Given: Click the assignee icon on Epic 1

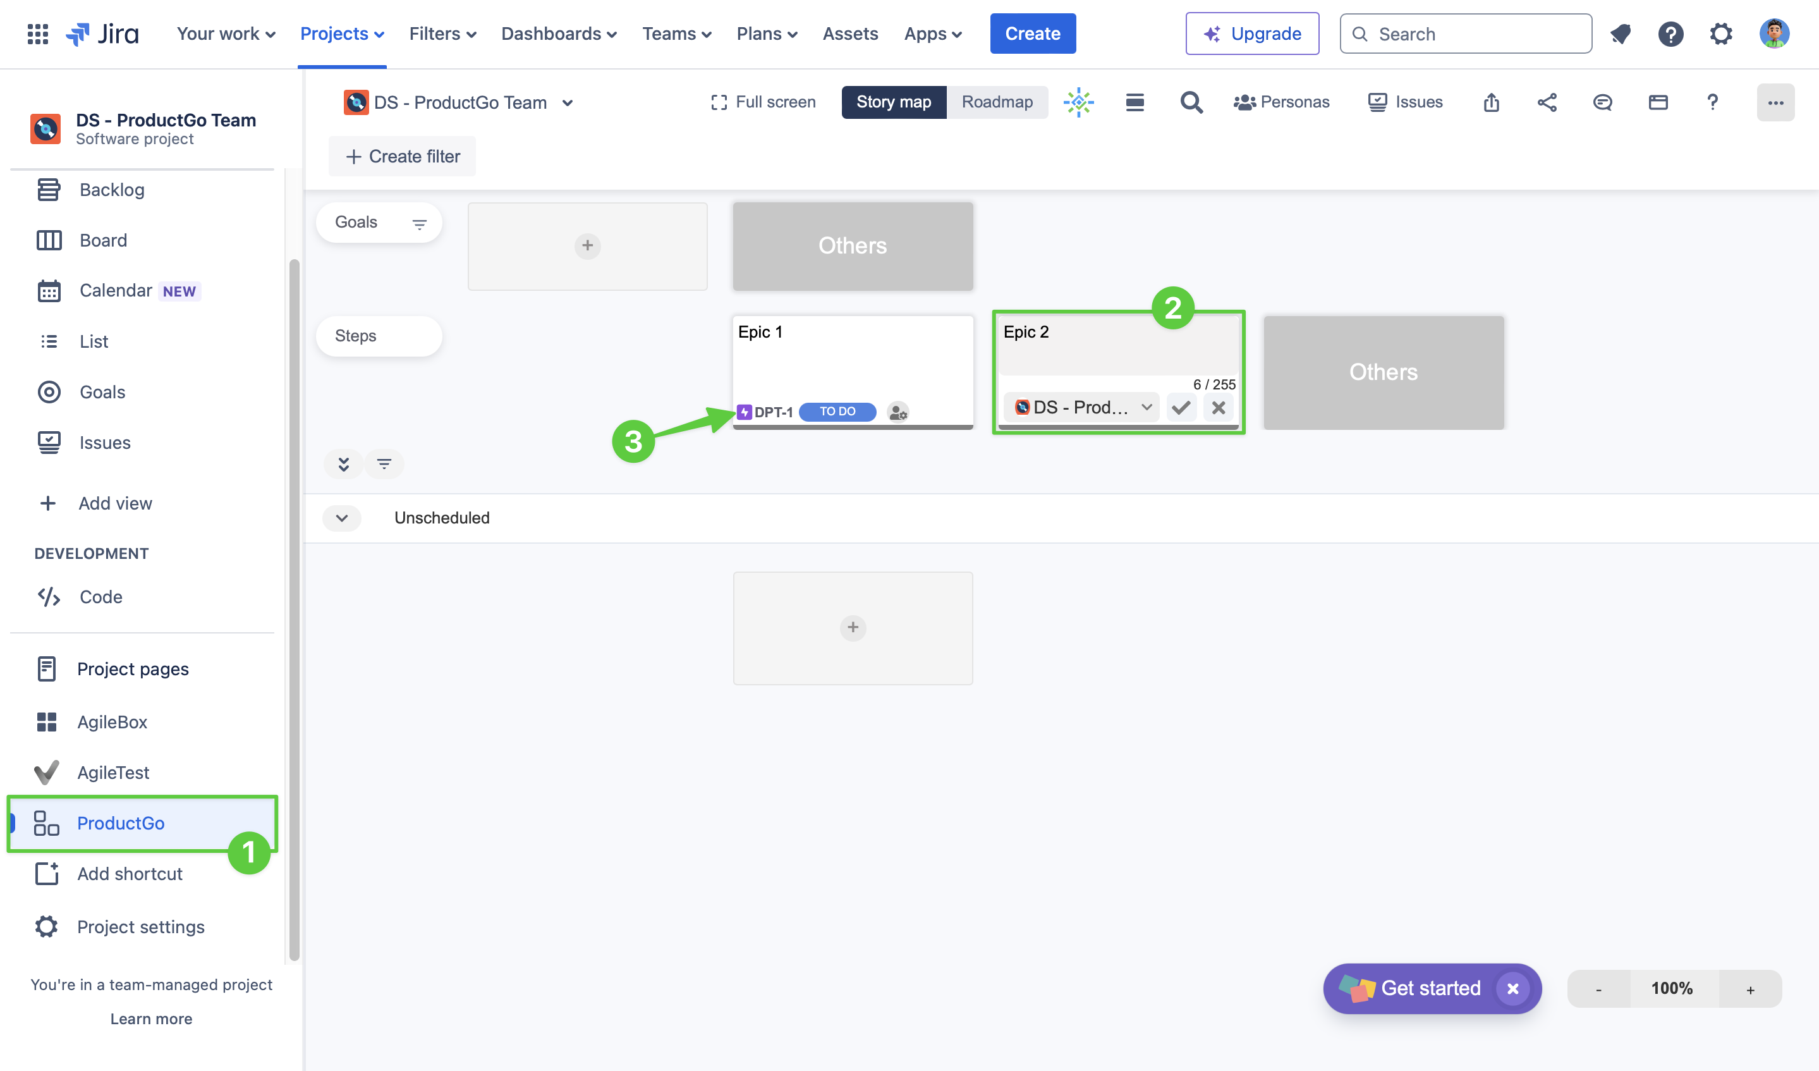Looking at the screenshot, I should (898, 412).
